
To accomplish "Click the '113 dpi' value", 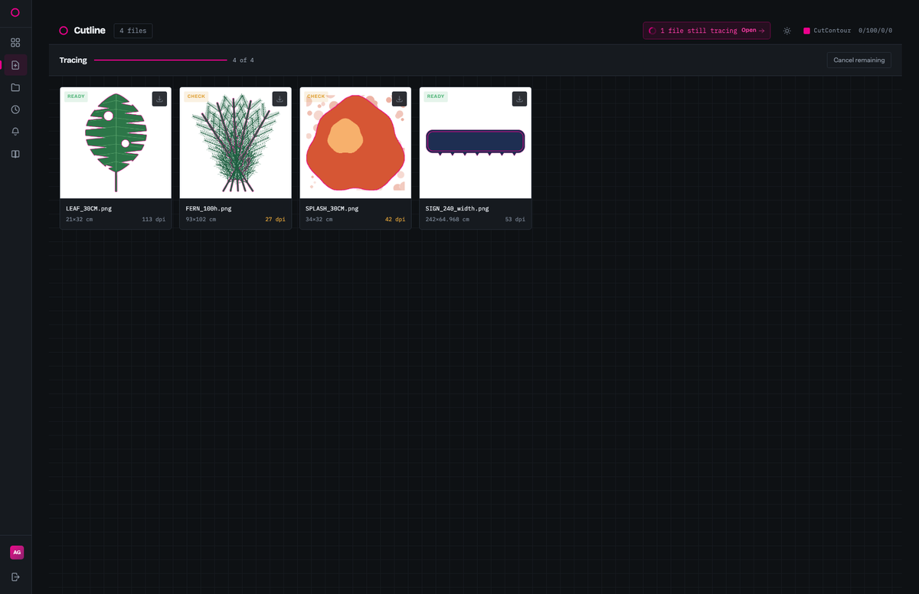I will pos(154,220).
